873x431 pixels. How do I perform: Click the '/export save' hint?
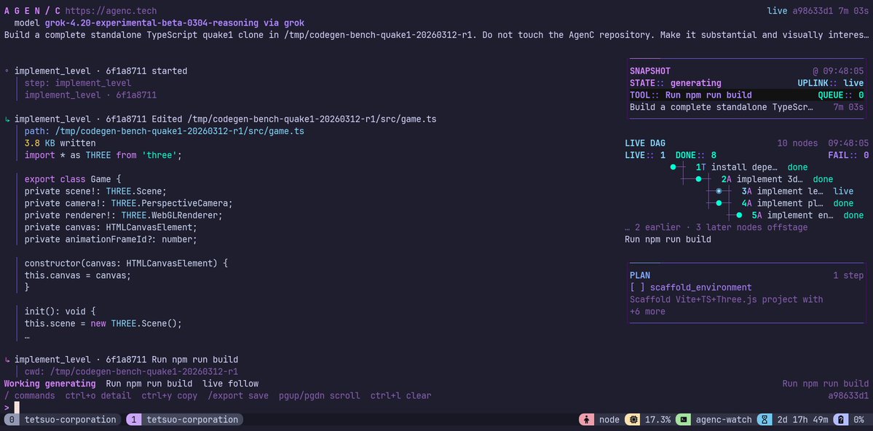click(238, 396)
